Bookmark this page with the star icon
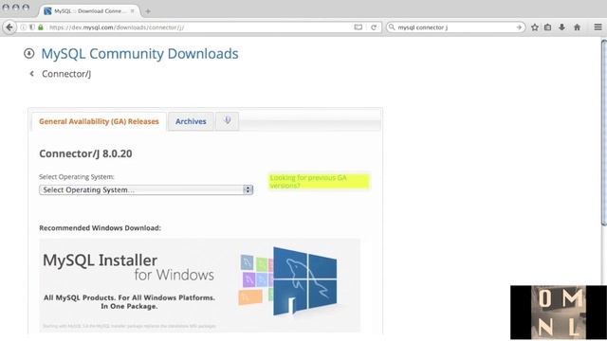This screenshot has height=341, width=607. point(535,27)
